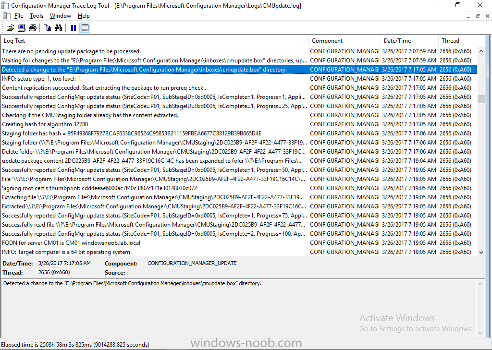Click the log list scroll-down arrow
This screenshot has height=350, width=492.
(x=481, y=252)
